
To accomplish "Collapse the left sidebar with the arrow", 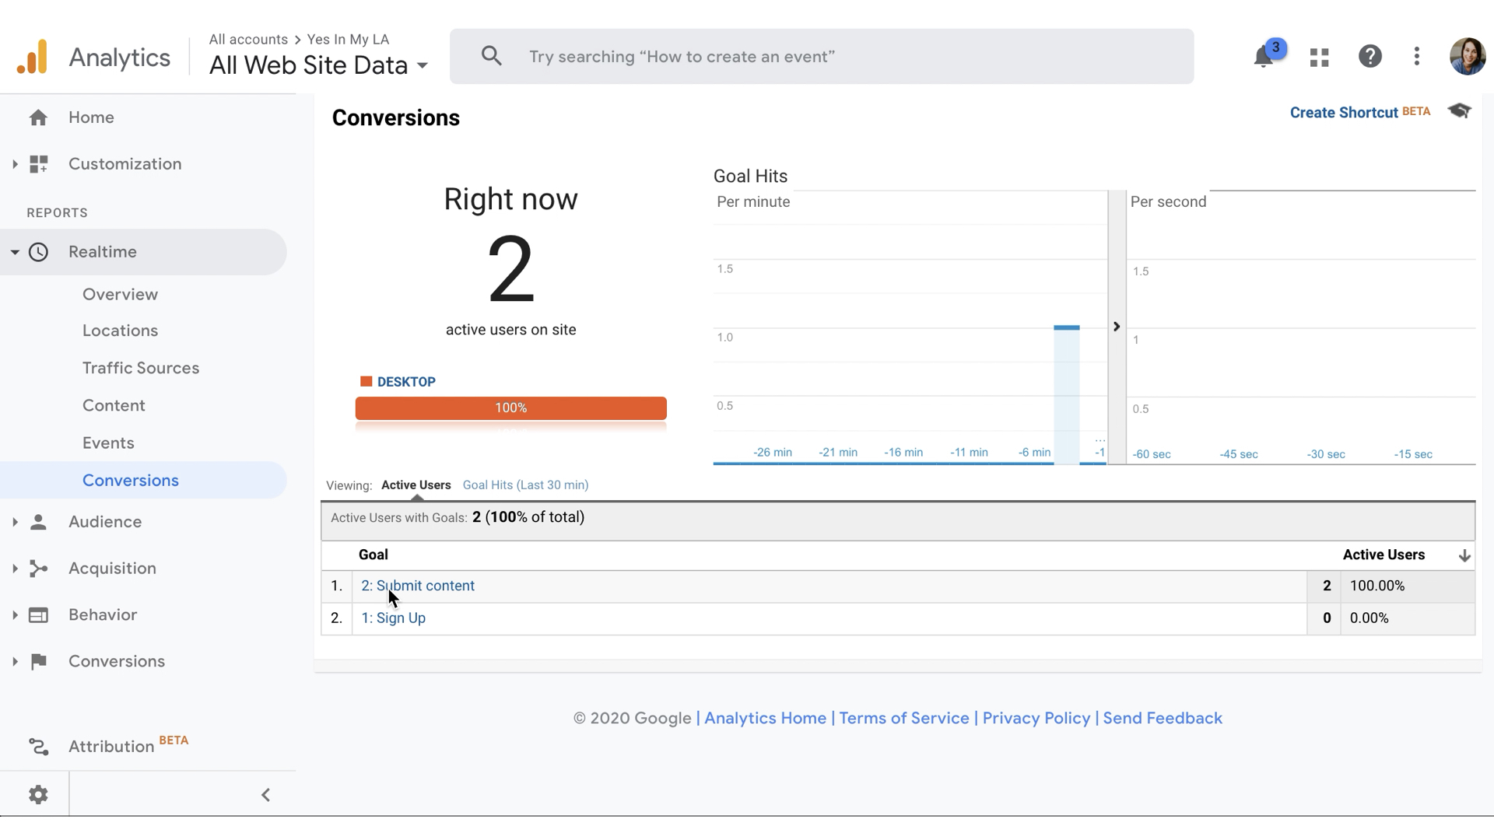I will pyautogui.click(x=265, y=794).
